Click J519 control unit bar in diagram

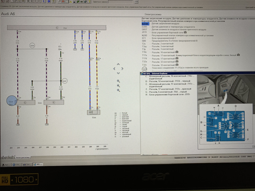(x=57, y=28)
